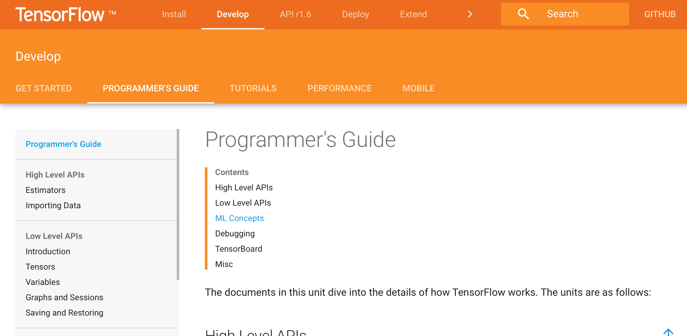Image resolution: width=687 pixels, height=336 pixels.
Task: Open Saving and Restoring sidebar page
Action: [64, 313]
